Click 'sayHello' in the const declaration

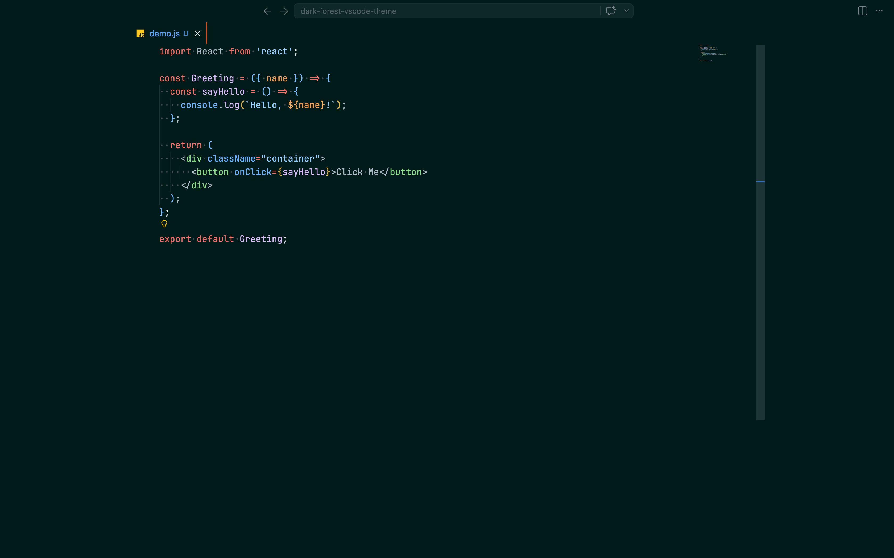point(223,91)
